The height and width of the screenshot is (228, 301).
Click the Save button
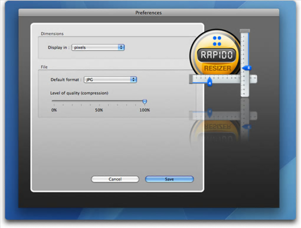point(169,179)
